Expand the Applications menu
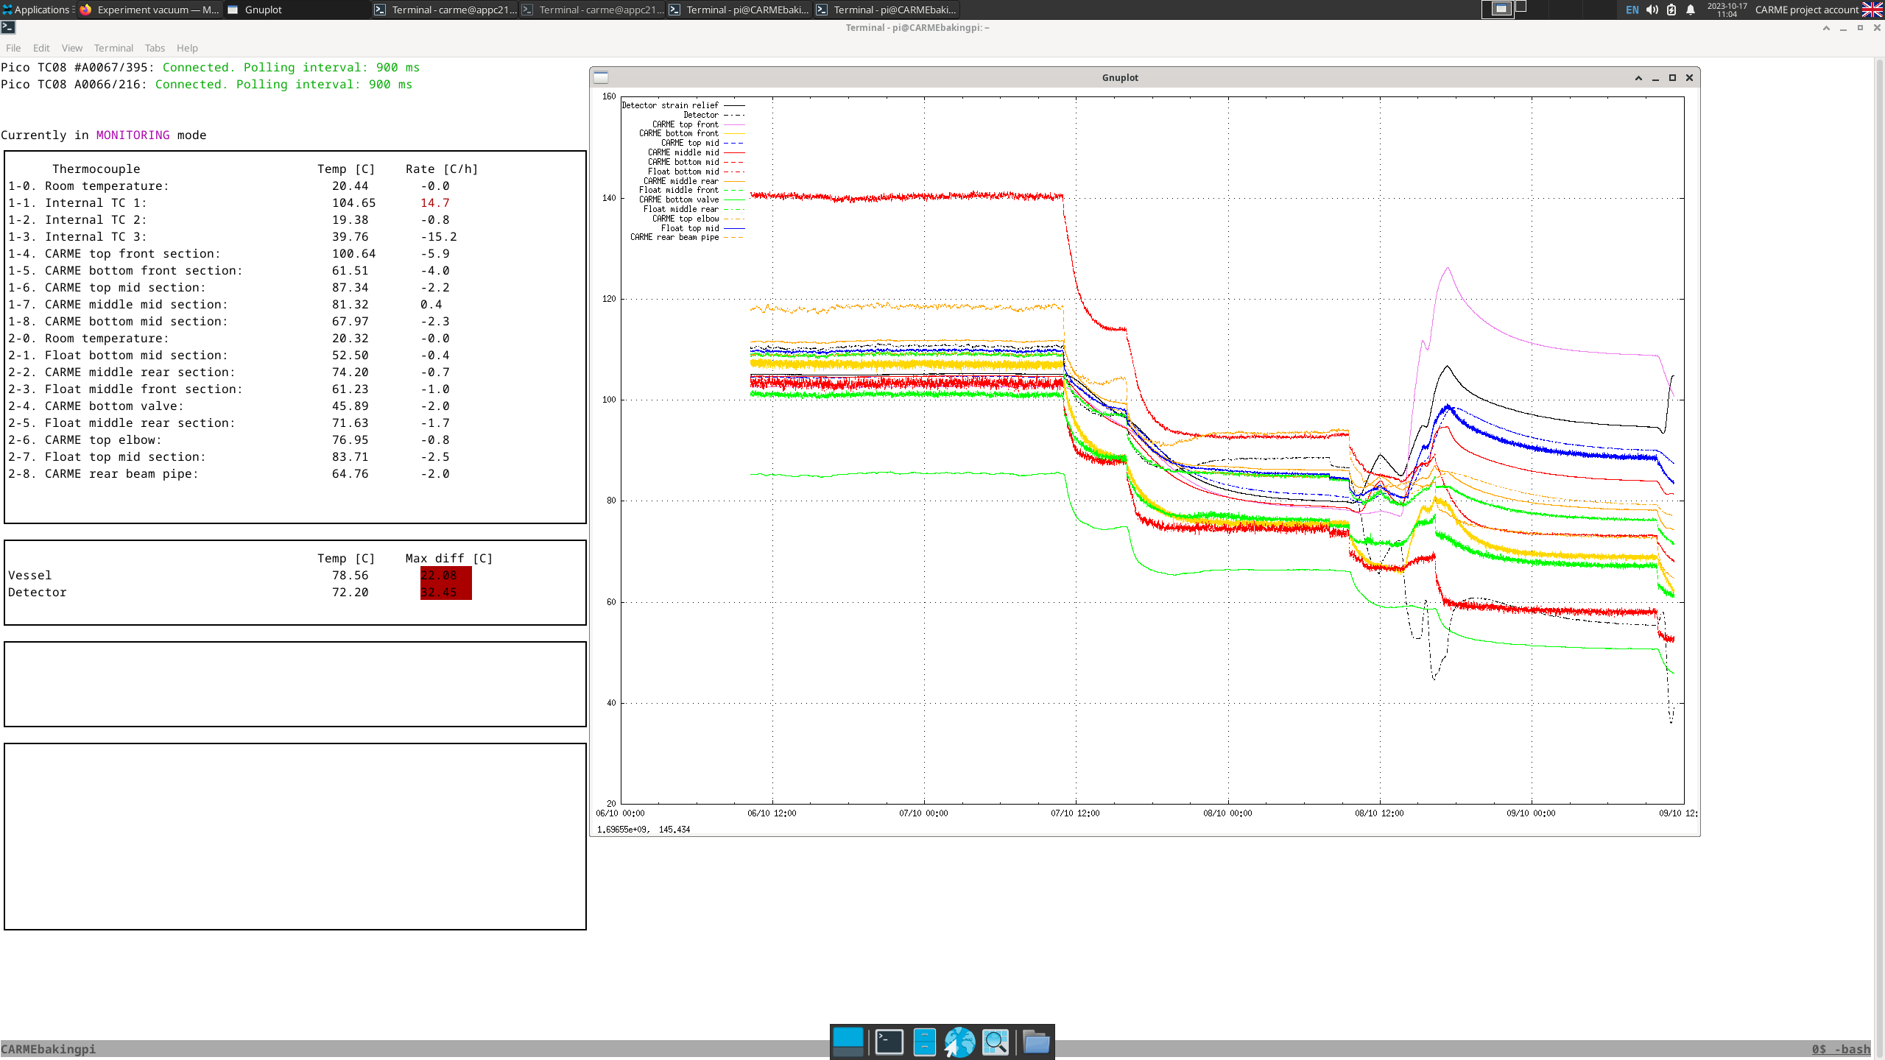The image size is (1885, 1060). 37,10
